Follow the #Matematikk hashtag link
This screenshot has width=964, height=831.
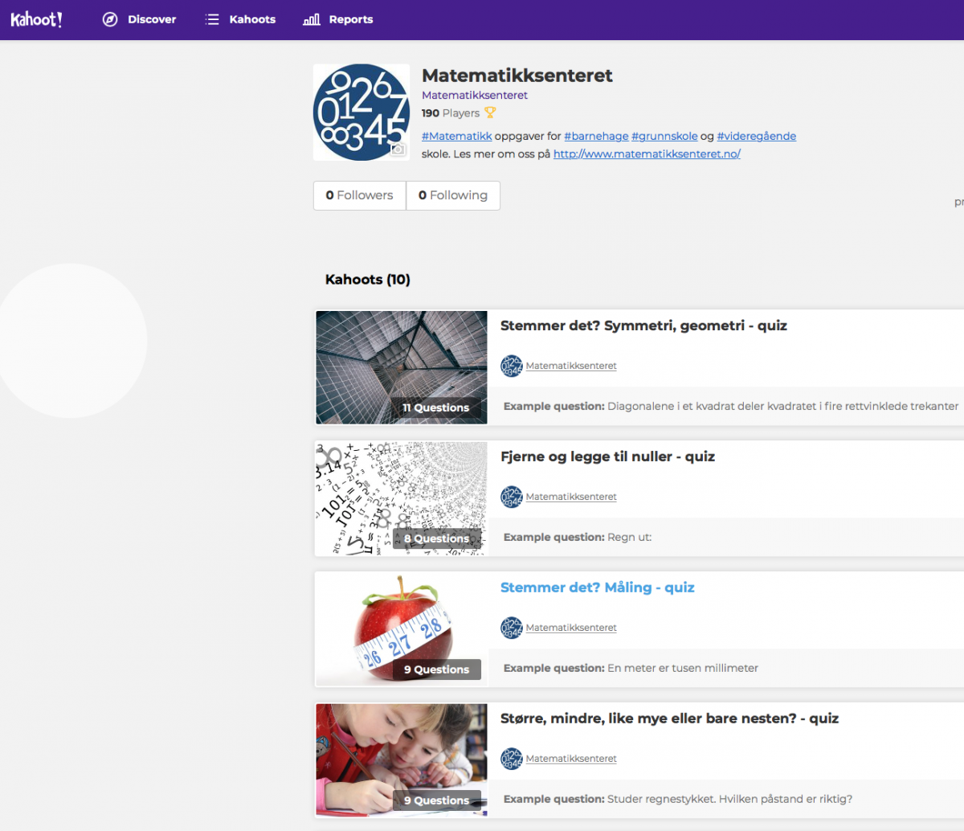(x=456, y=137)
